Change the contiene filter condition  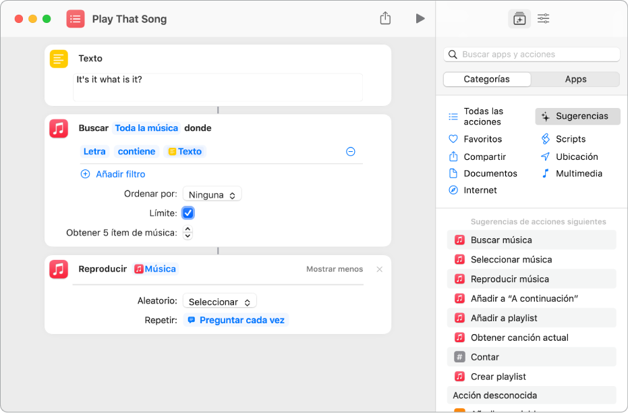click(x=136, y=151)
